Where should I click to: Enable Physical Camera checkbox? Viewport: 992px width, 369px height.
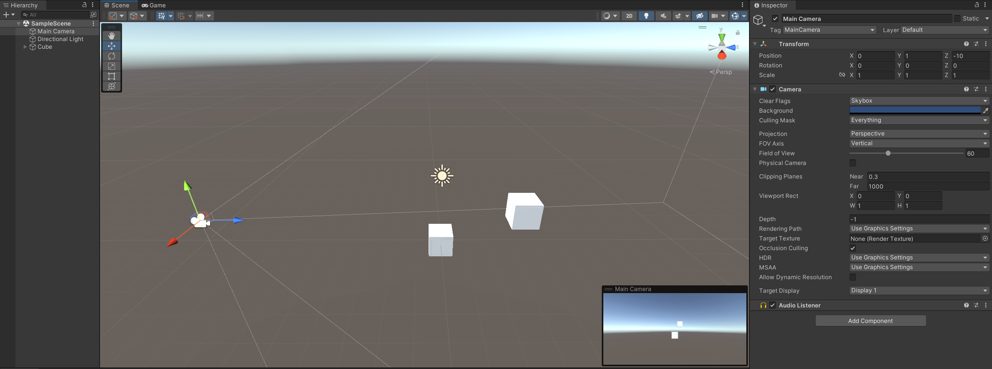click(x=853, y=163)
